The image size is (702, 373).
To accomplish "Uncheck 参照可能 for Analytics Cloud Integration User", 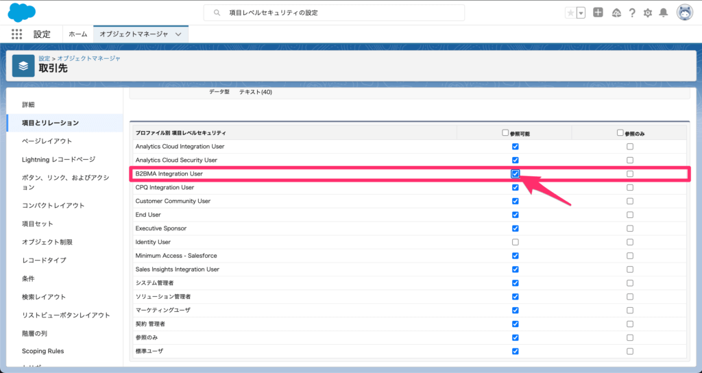I will 516,147.
